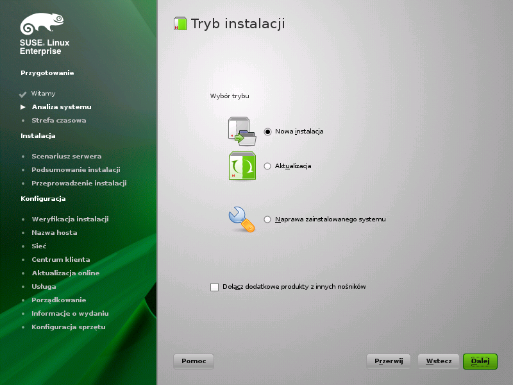Click the Wybór trybu label
Image resolution: width=513 pixels, height=385 pixels.
[230, 96]
